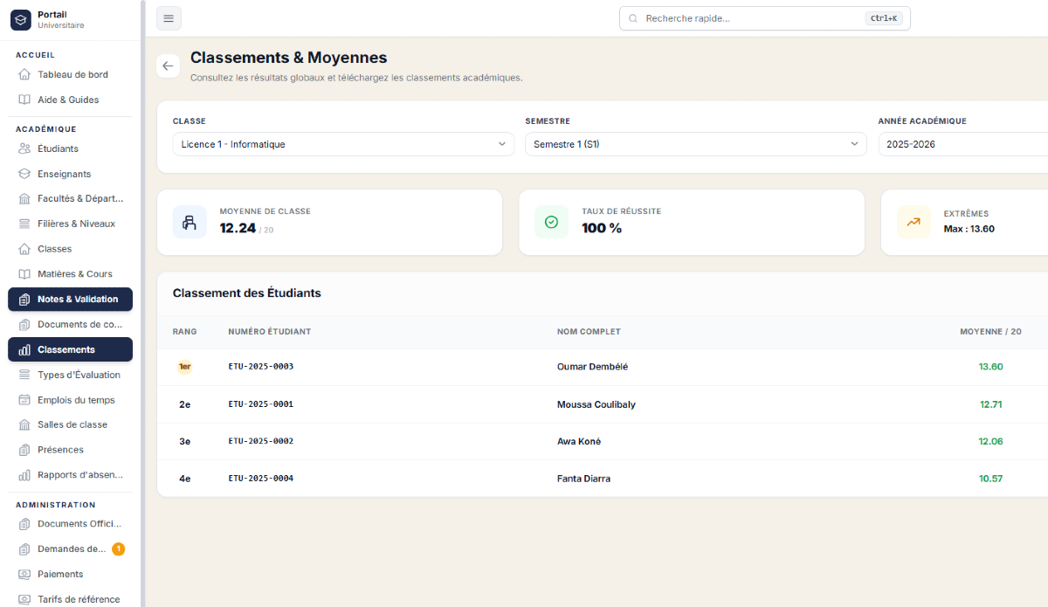
Task: Click the NUMÉRO ÉTUDIANT column header
Action: point(270,332)
